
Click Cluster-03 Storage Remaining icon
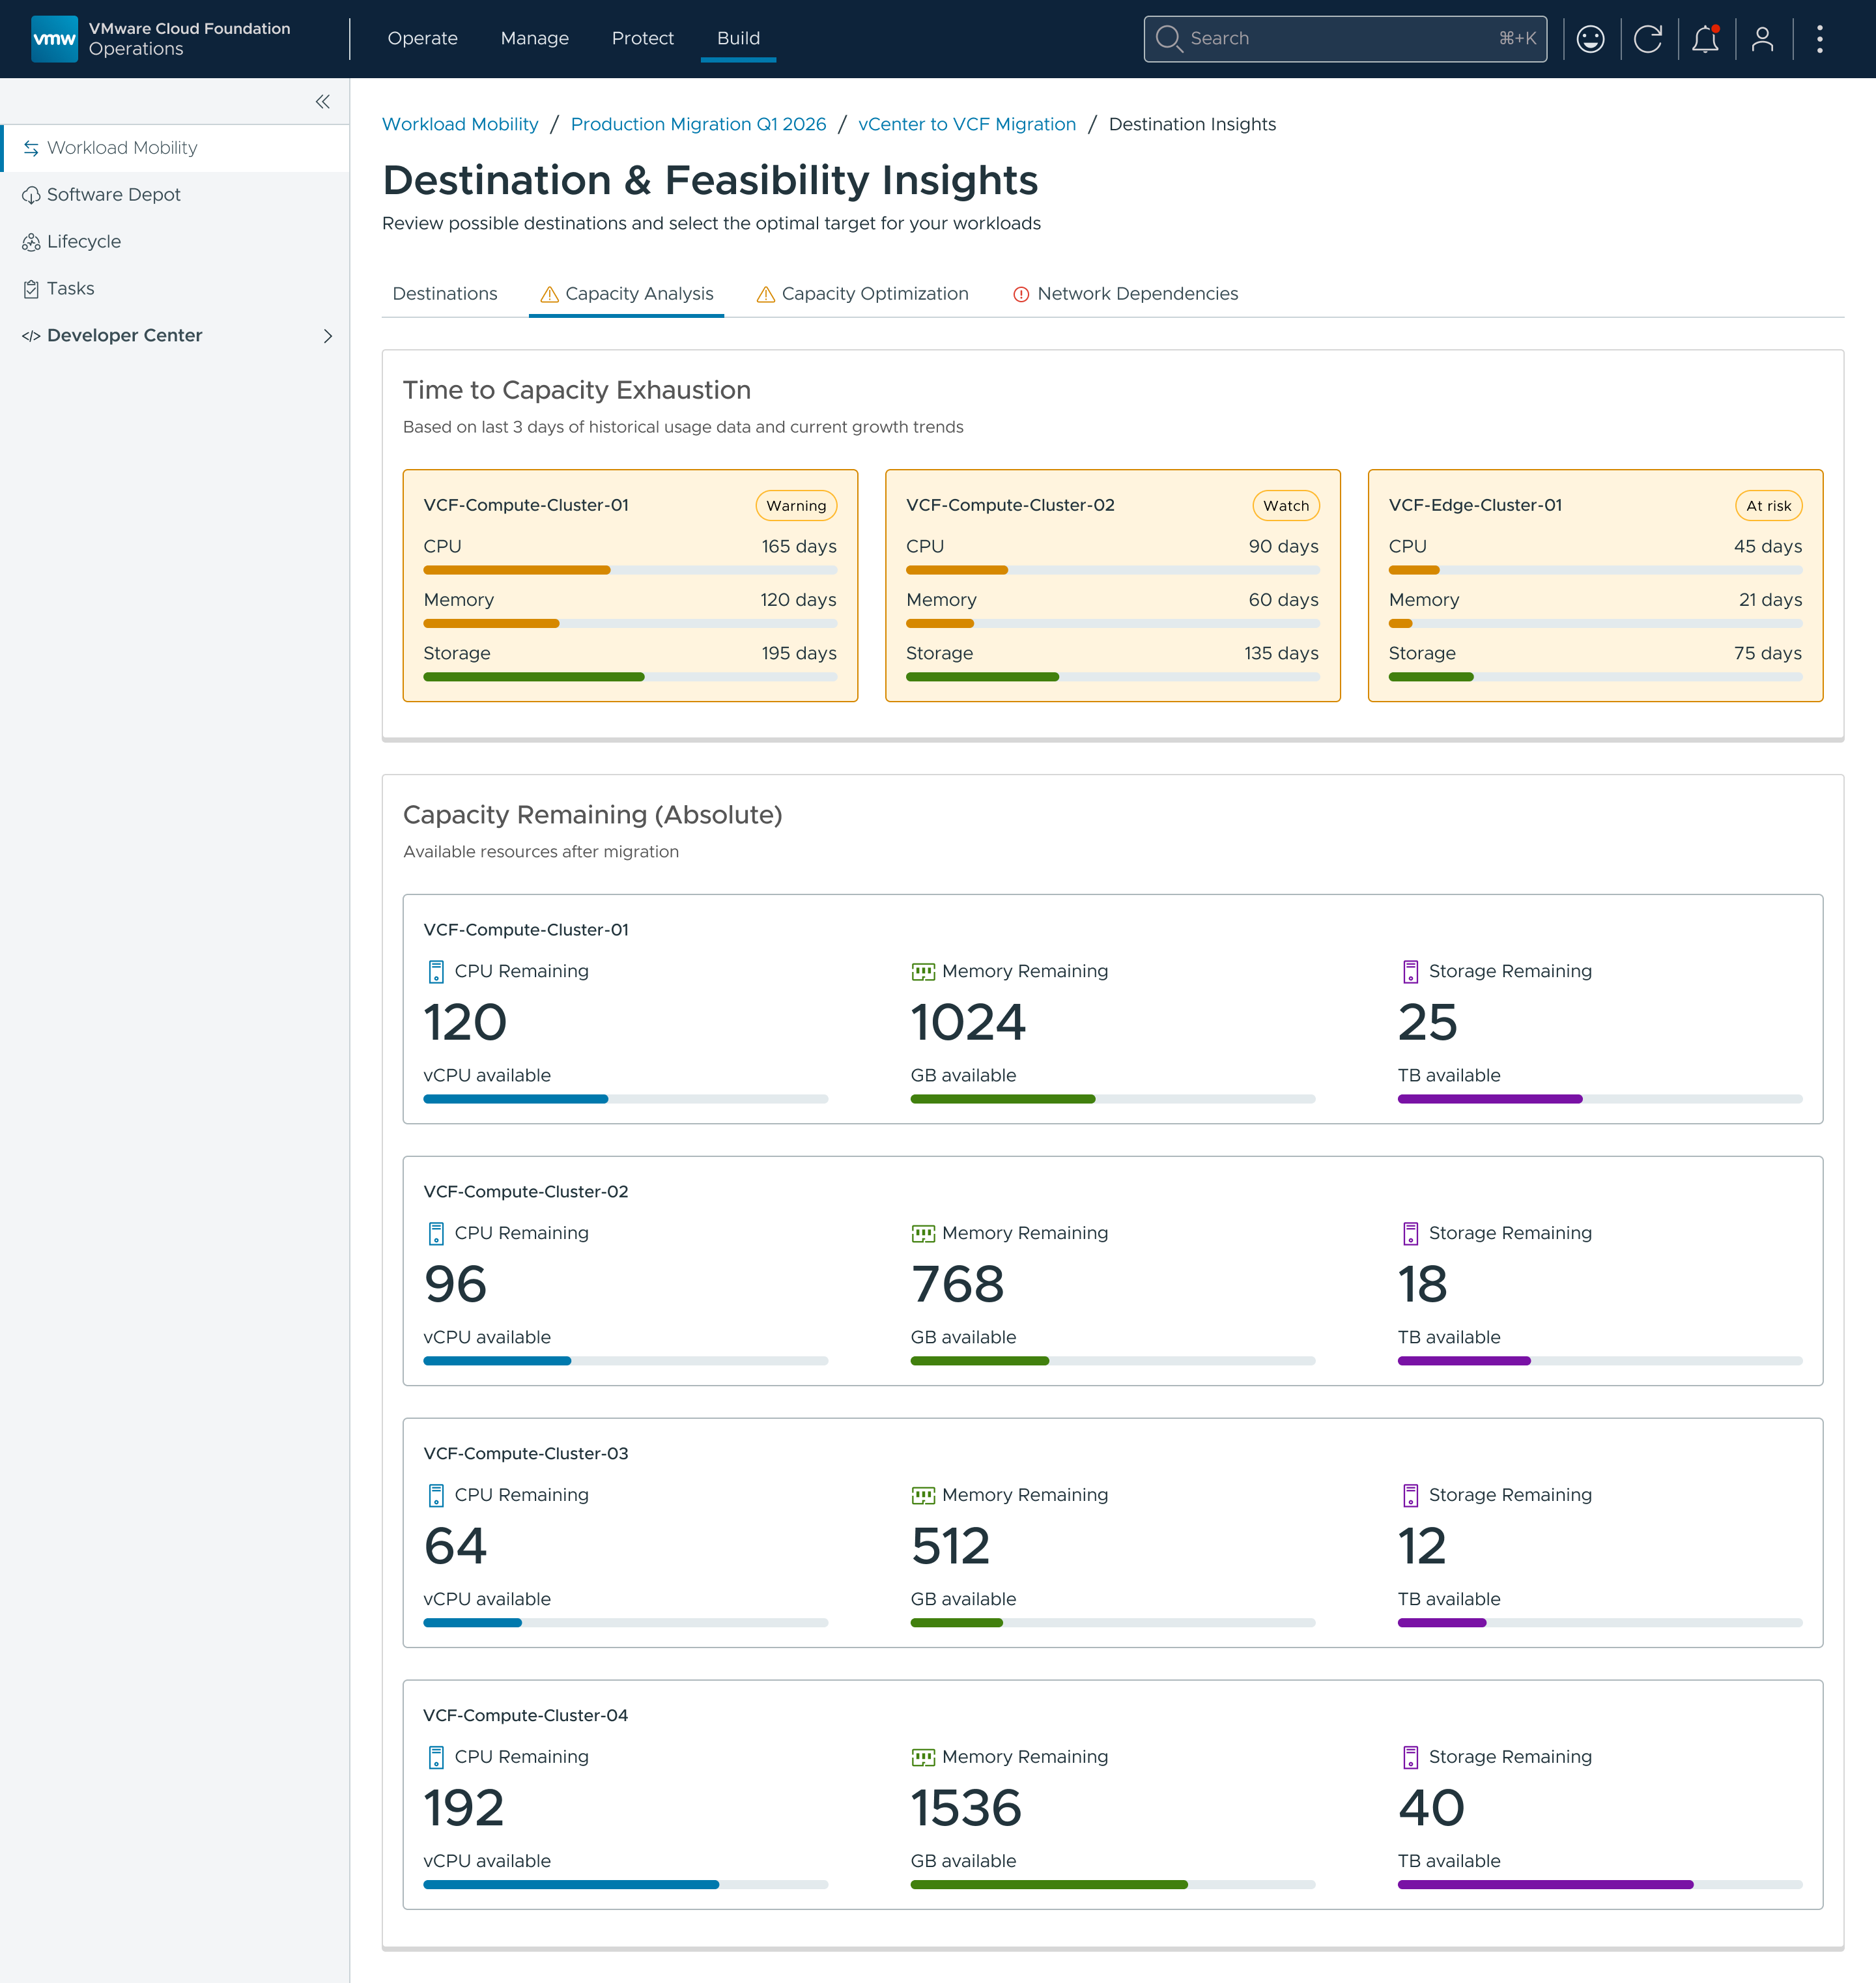(x=1410, y=1495)
